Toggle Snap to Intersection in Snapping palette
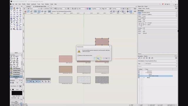 37,82
